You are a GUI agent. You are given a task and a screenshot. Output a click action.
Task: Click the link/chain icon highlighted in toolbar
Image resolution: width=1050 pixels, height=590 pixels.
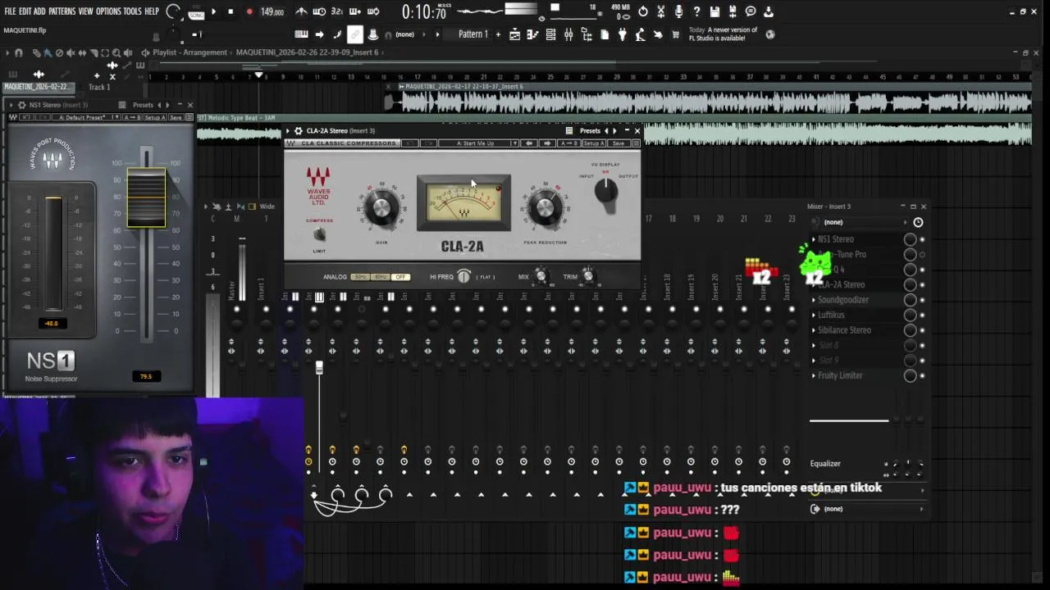point(355,34)
